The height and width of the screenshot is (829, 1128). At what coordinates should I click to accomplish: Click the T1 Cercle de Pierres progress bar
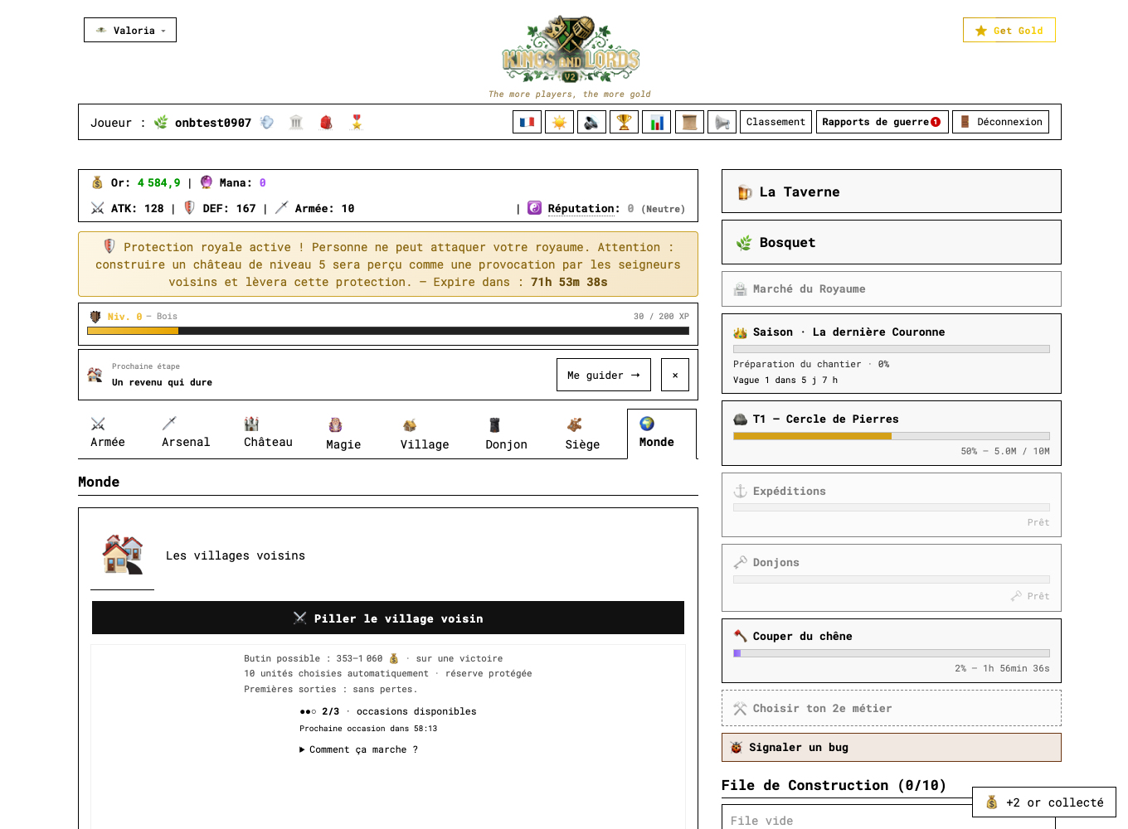point(892,436)
